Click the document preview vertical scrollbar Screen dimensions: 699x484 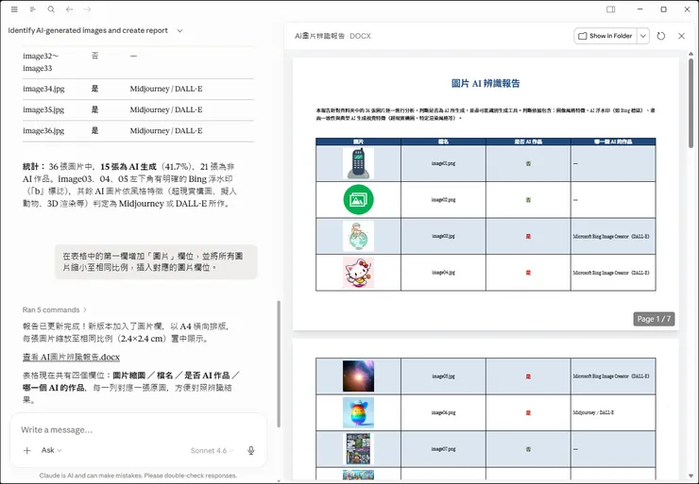point(691,103)
